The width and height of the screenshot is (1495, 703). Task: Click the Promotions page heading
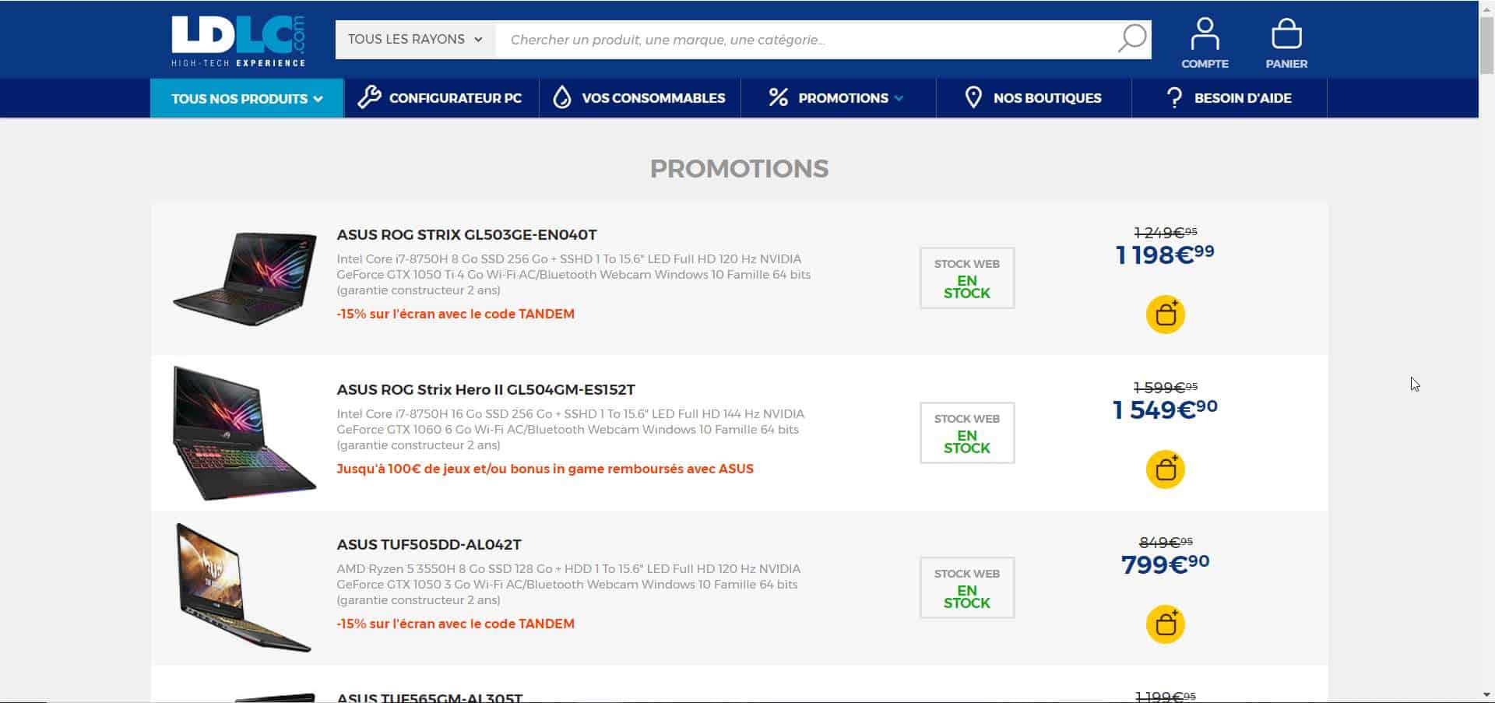click(739, 169)
